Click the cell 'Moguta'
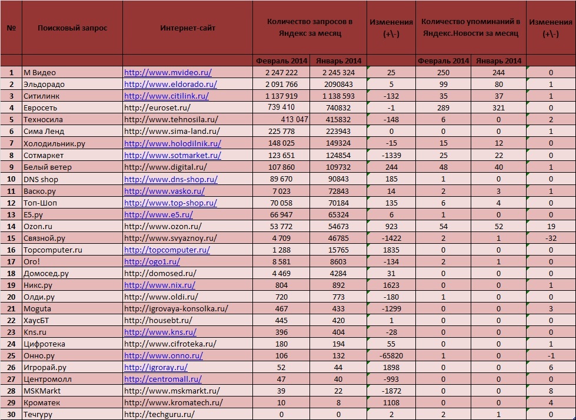 tap(72, 308)
